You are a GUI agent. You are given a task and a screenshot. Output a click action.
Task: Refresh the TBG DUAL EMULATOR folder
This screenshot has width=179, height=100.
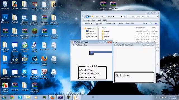pos(124,16)
